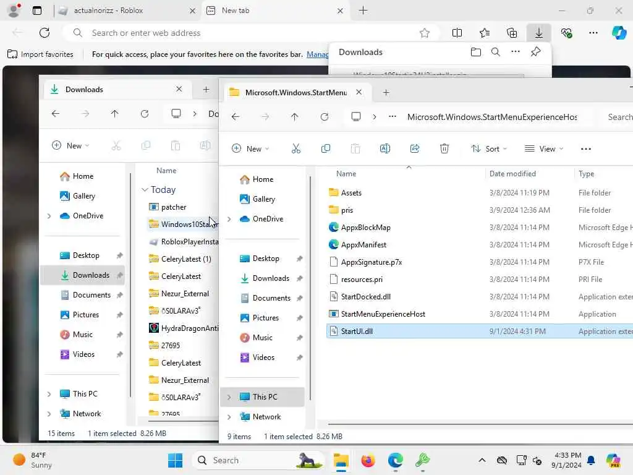Click Cut icon in StartMenu Explorer toolbar

click(296, 148)
